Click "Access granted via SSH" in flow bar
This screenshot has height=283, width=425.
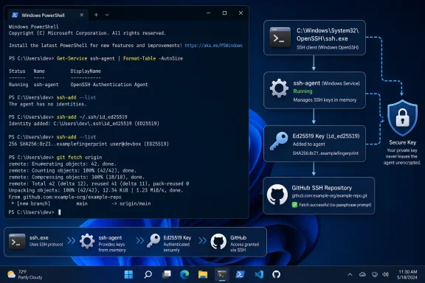[244, 247]
